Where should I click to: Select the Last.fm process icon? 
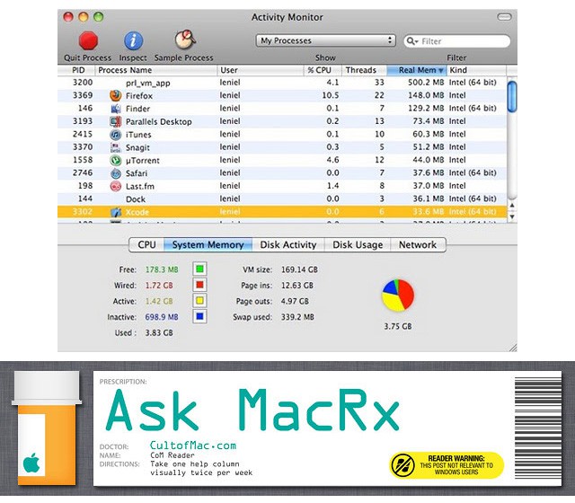tap(116, 186)
